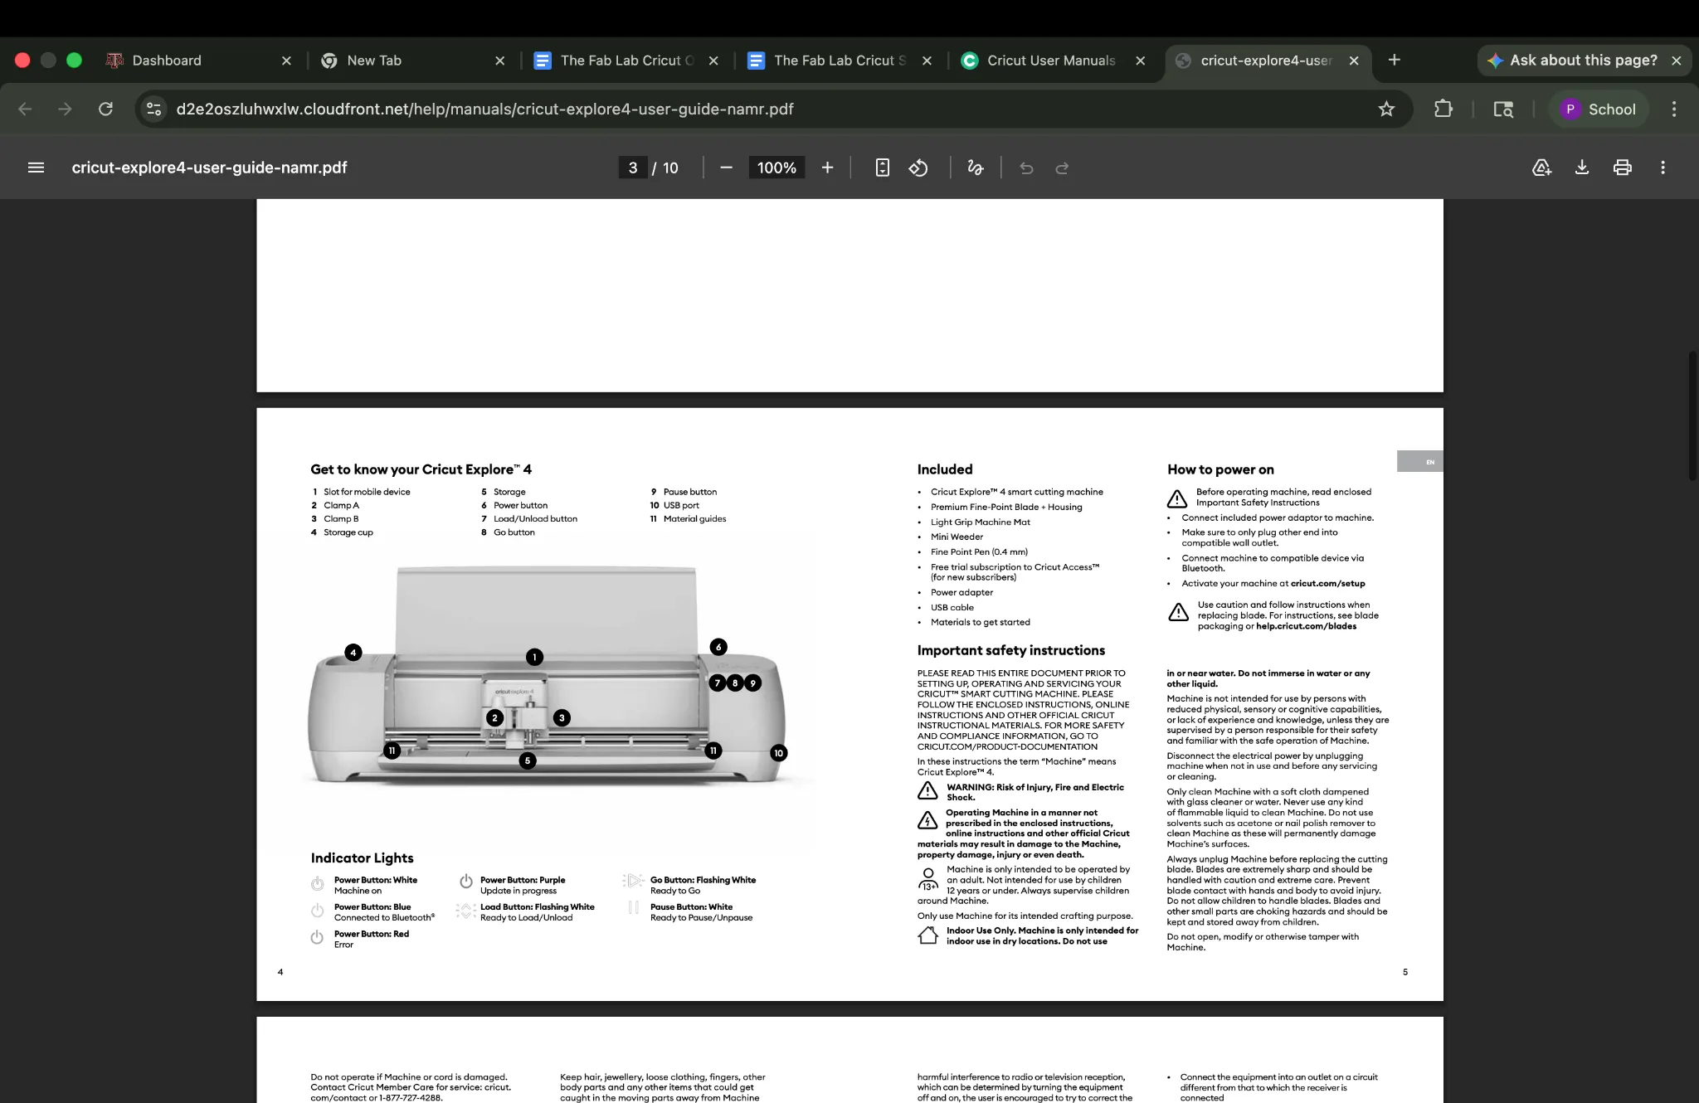Click 'Load/Unload button' legend entry

(535, 519)
